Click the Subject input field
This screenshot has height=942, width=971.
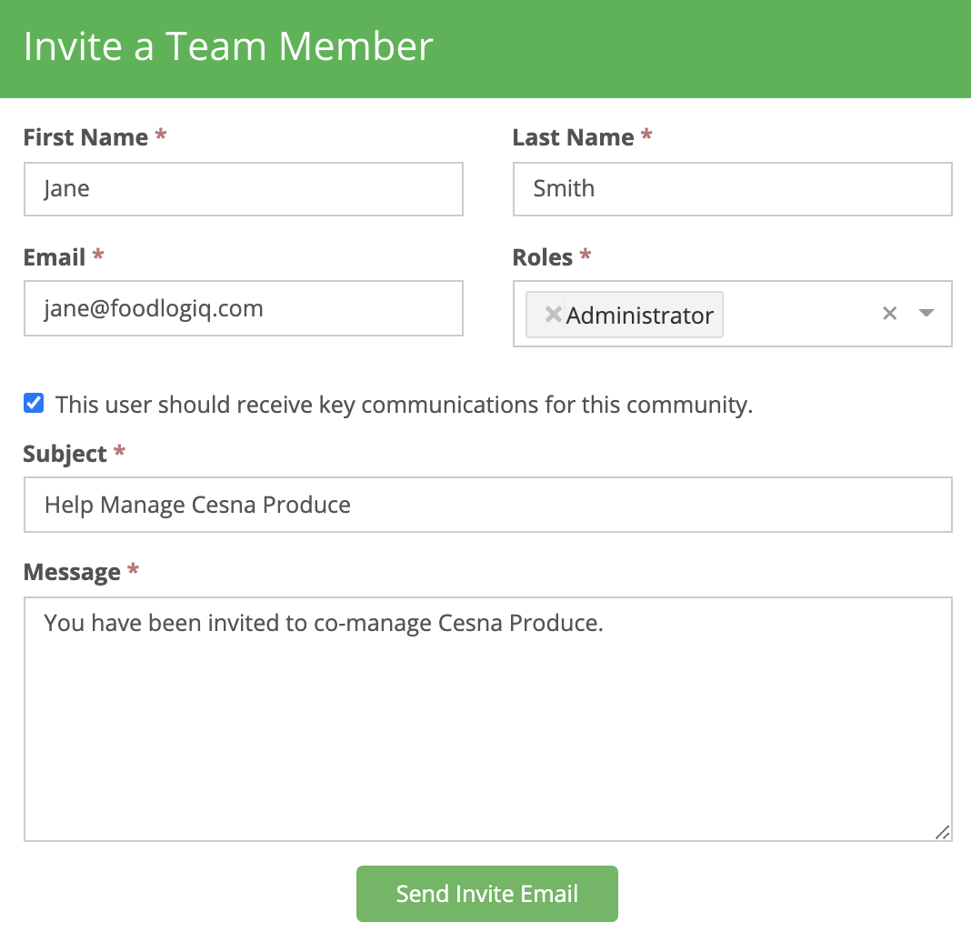tap(487, 505)
